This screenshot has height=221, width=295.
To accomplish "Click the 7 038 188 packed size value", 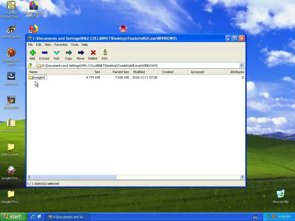I will [122, 77].
